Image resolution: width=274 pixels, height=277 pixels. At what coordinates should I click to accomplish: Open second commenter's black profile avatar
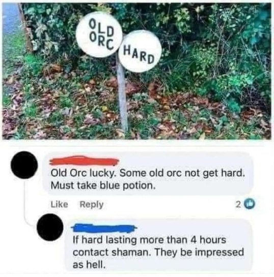(x=50, y=227)
